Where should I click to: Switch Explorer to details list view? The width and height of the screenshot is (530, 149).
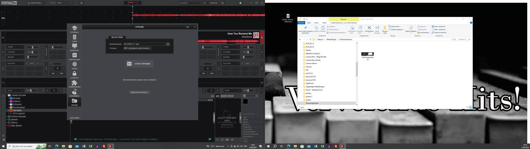[468, 107]
